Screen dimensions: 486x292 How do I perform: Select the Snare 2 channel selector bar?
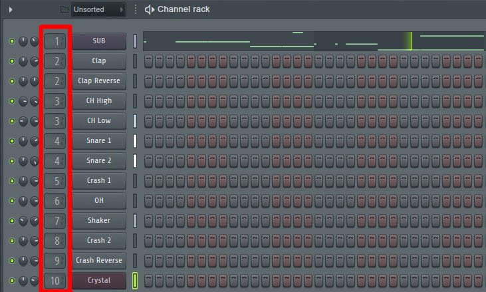point(135,161)
